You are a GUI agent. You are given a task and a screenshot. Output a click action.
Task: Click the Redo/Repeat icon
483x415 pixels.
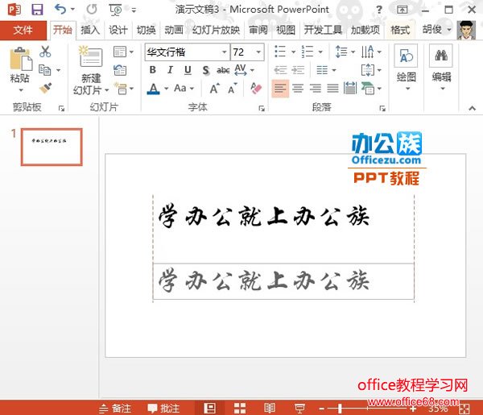[x=92, y=10]
